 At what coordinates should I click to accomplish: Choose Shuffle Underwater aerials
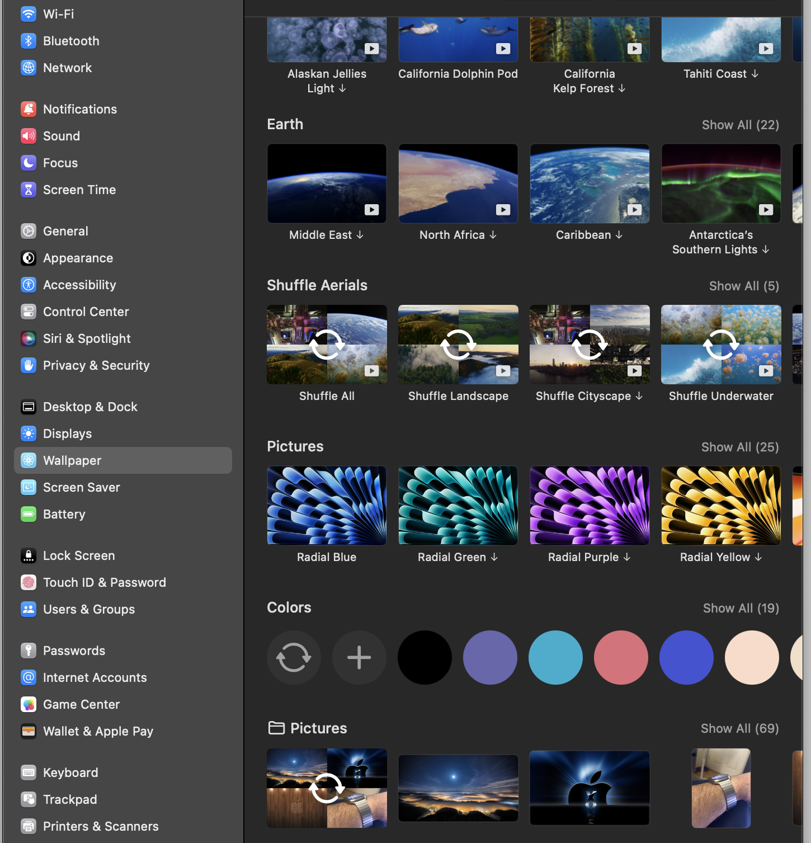coord(721,345)
